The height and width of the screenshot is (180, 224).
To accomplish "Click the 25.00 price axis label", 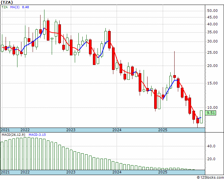I will click(212, 52).
